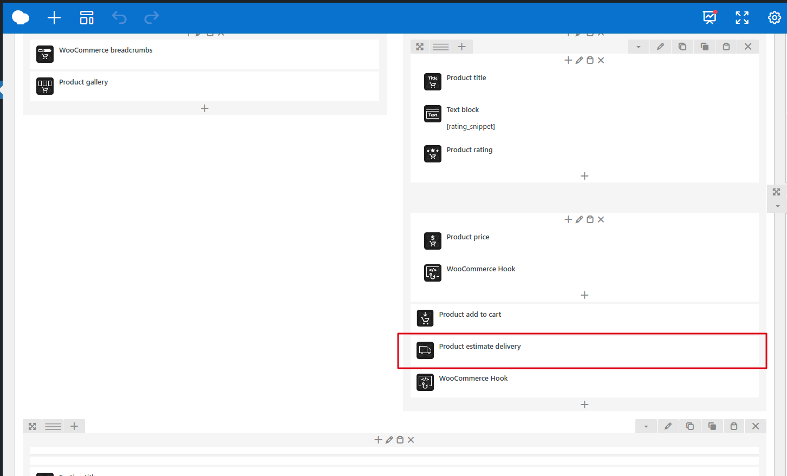Add a new element from the top bar
787x476 pixels.
[x=54, y=18]
